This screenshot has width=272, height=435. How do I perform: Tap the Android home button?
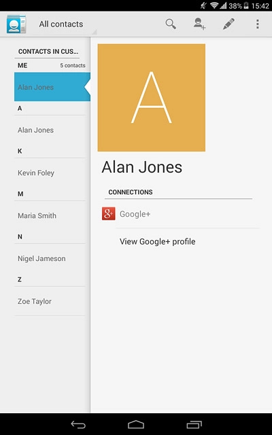136,424
